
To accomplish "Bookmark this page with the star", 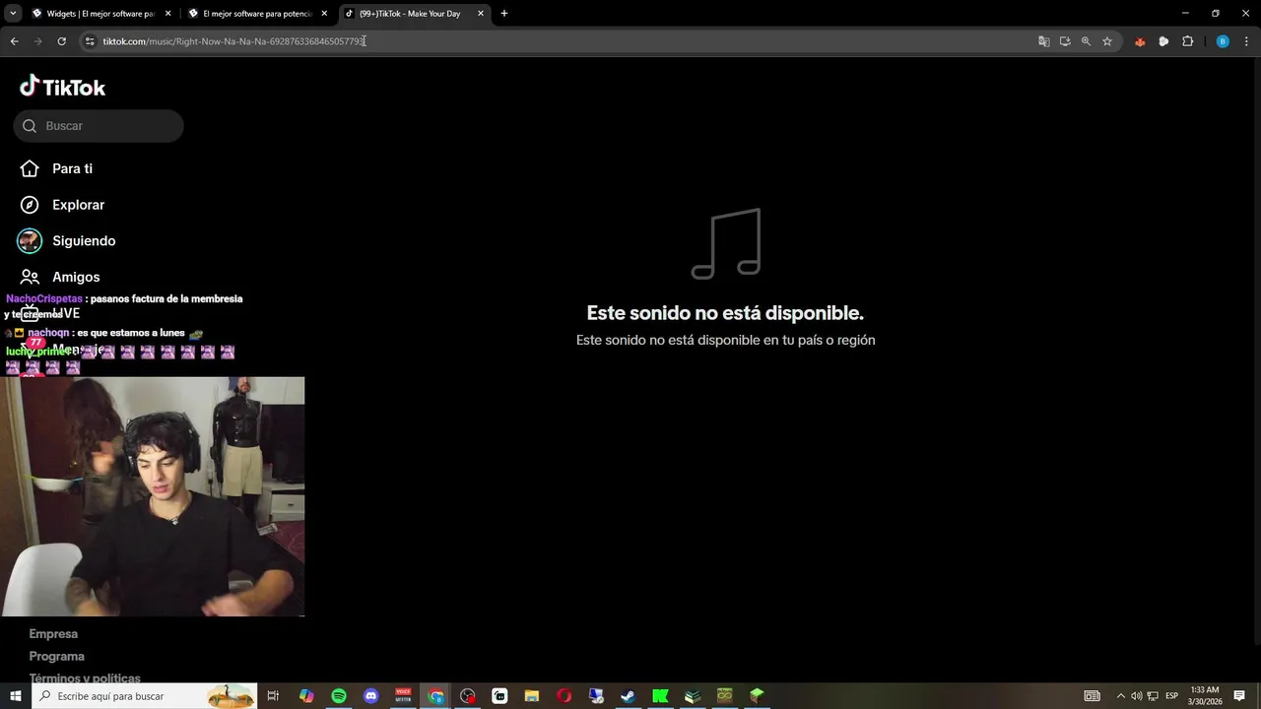I will (x=1107, y=41).
